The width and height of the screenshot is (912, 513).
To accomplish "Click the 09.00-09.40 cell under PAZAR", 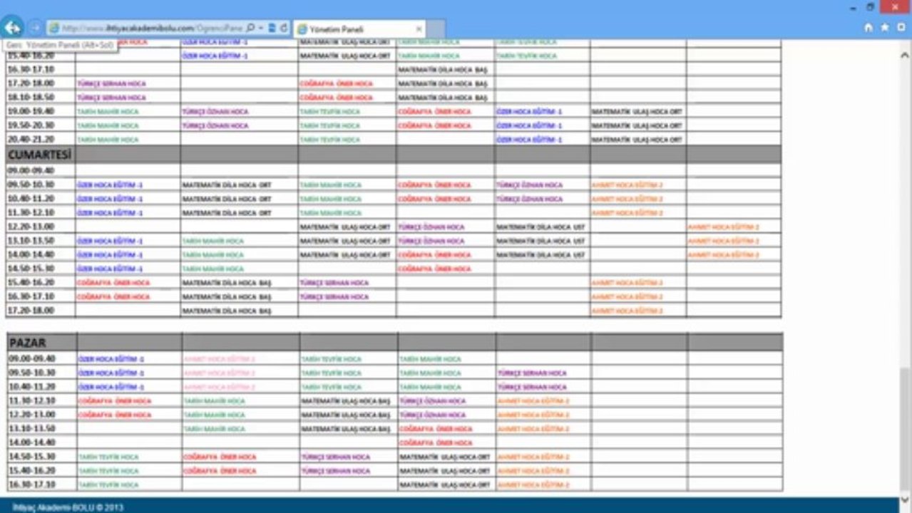I will tap(41, 359).
